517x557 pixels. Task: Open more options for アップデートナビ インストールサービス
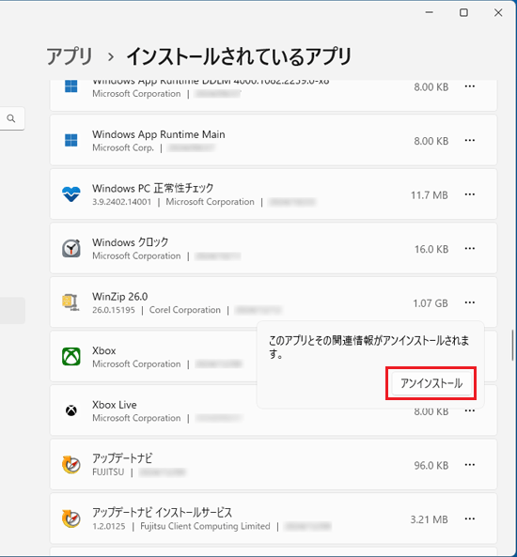470,518
